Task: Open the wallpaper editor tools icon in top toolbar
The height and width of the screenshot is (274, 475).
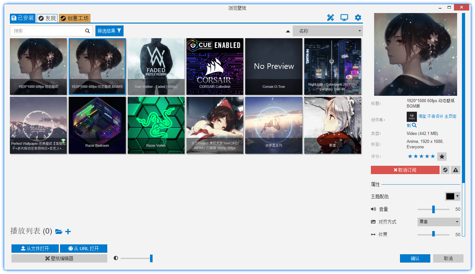Action: [330, 18]
